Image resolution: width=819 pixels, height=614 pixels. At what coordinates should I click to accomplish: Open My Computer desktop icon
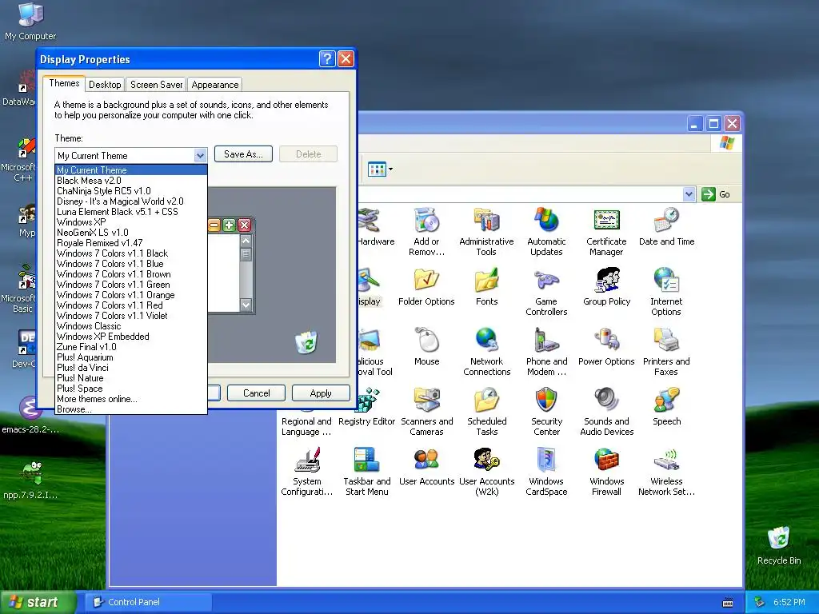click(x=30, y=21)
